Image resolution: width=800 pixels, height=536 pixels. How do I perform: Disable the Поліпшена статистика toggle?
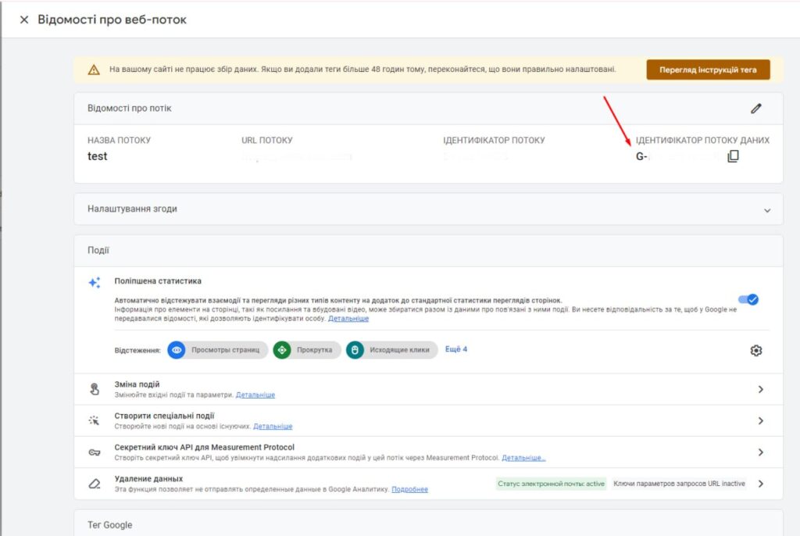(x=748, y=299)
